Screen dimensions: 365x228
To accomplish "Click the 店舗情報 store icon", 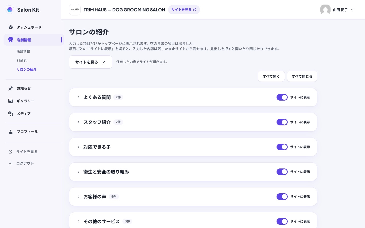I will pos(11,40).
